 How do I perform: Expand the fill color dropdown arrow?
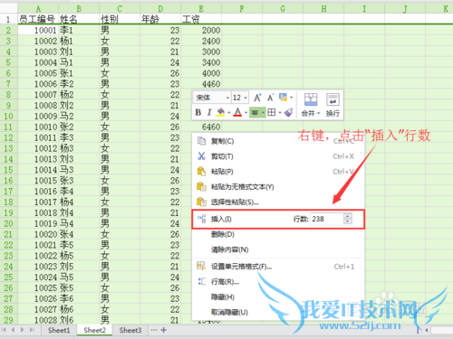tap(229, 113)
